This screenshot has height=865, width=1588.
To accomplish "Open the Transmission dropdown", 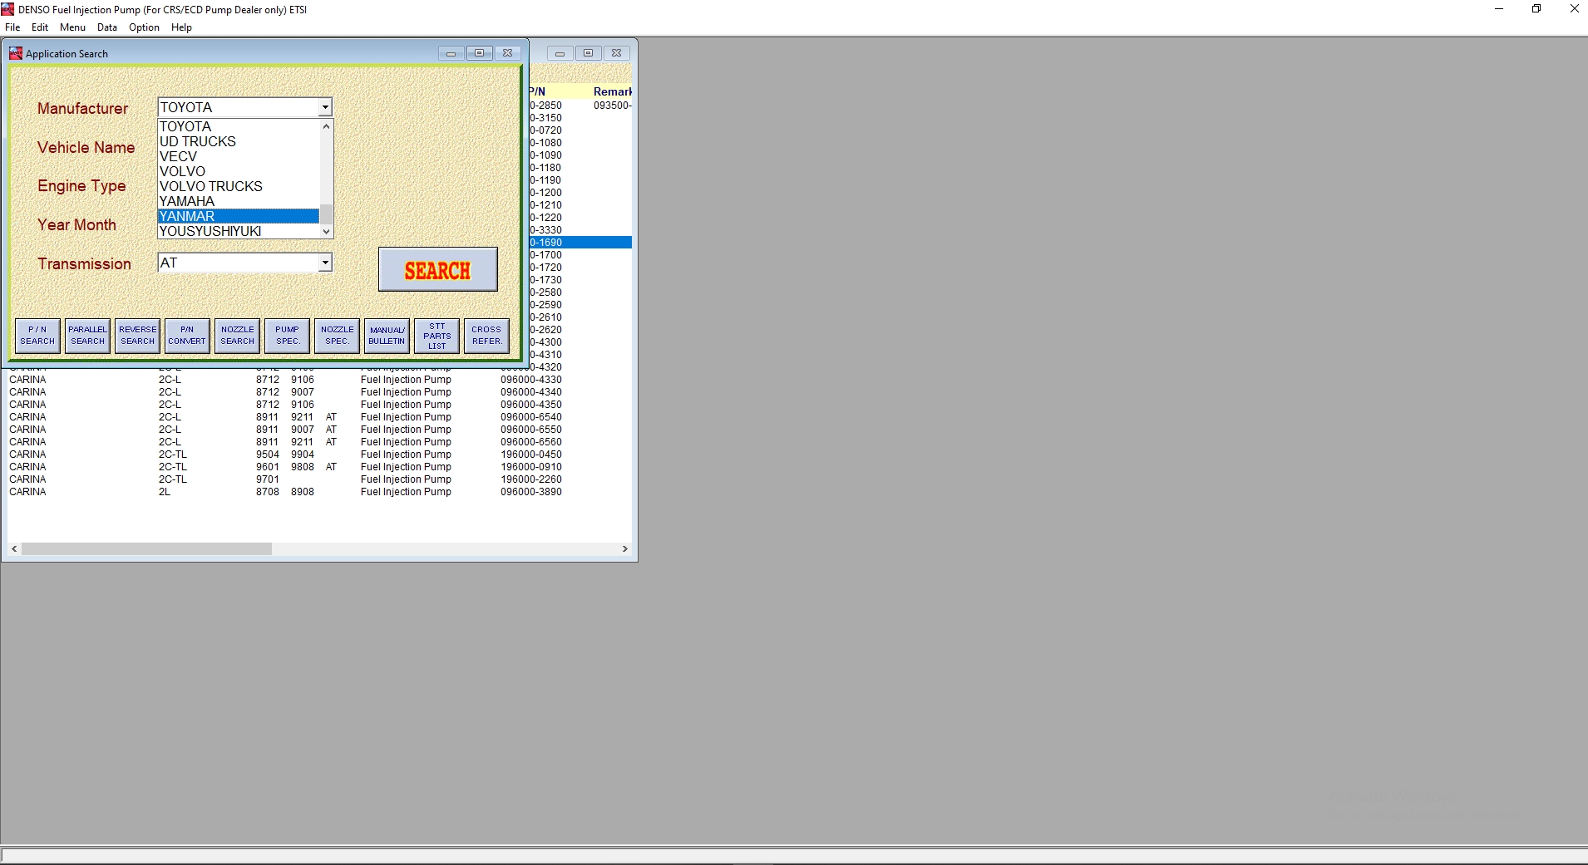I will point(325,263).
